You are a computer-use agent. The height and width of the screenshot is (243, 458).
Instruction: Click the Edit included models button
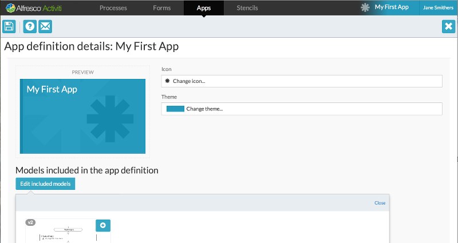point(45,184)
